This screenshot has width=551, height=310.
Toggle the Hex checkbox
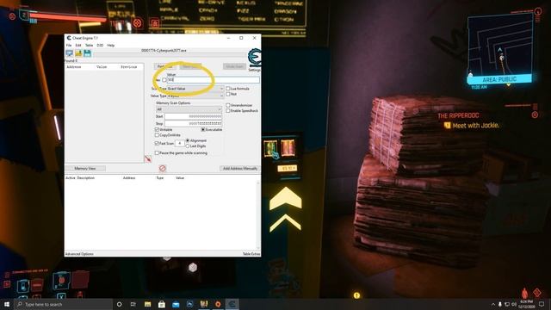click(164, 80)
